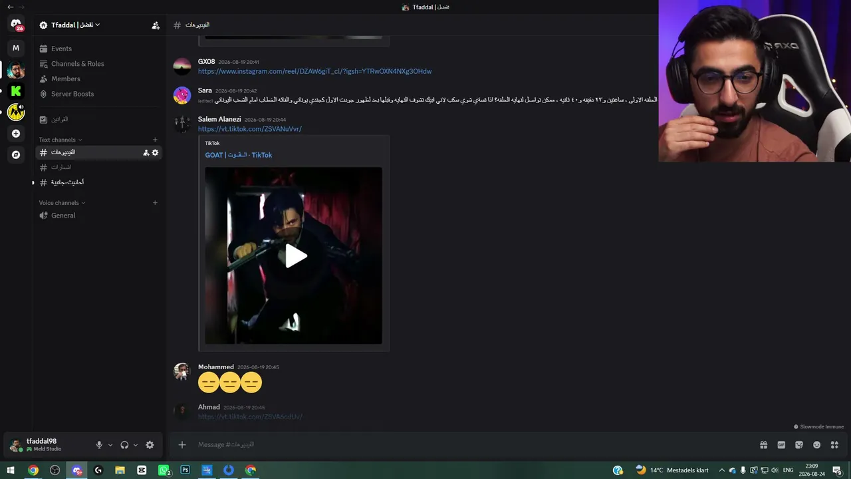Screen dimensions: 851x479
Task: Open the sticker picker
Action: (x=799, y=445)
